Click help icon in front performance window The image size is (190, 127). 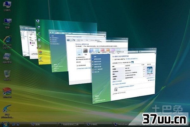155,54
